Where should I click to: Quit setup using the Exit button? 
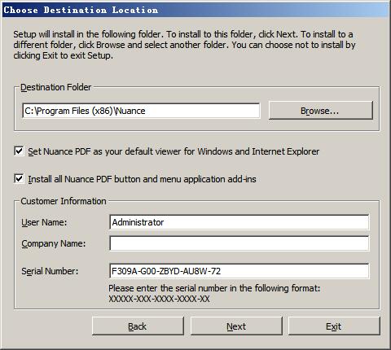[x=334, y=326]
